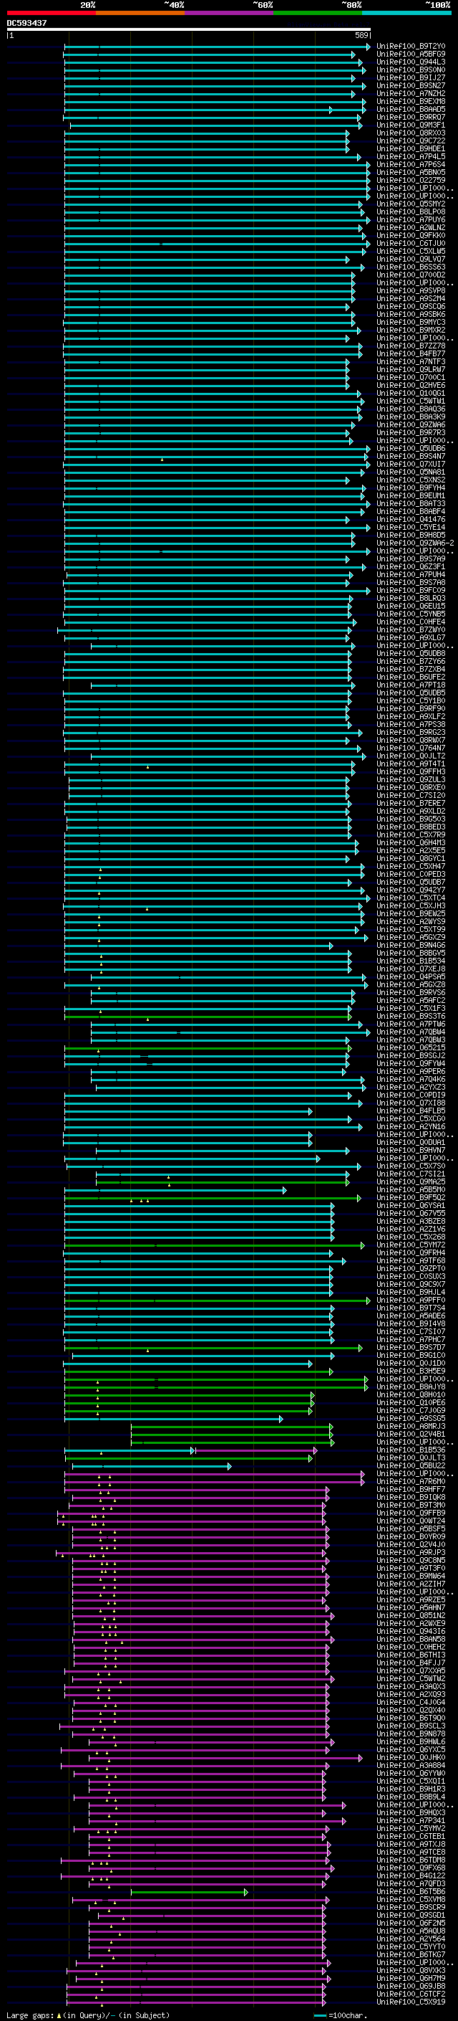Select the UniRef100_B8LP08 label
Screen dimensions: 458x2021
click(x=411, y=211)
